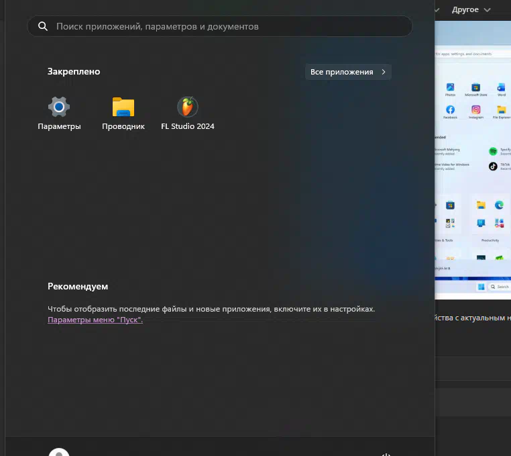This screenshot has height=456, width=511.
Task: Click the user account avatar
Action: point(59,452)
